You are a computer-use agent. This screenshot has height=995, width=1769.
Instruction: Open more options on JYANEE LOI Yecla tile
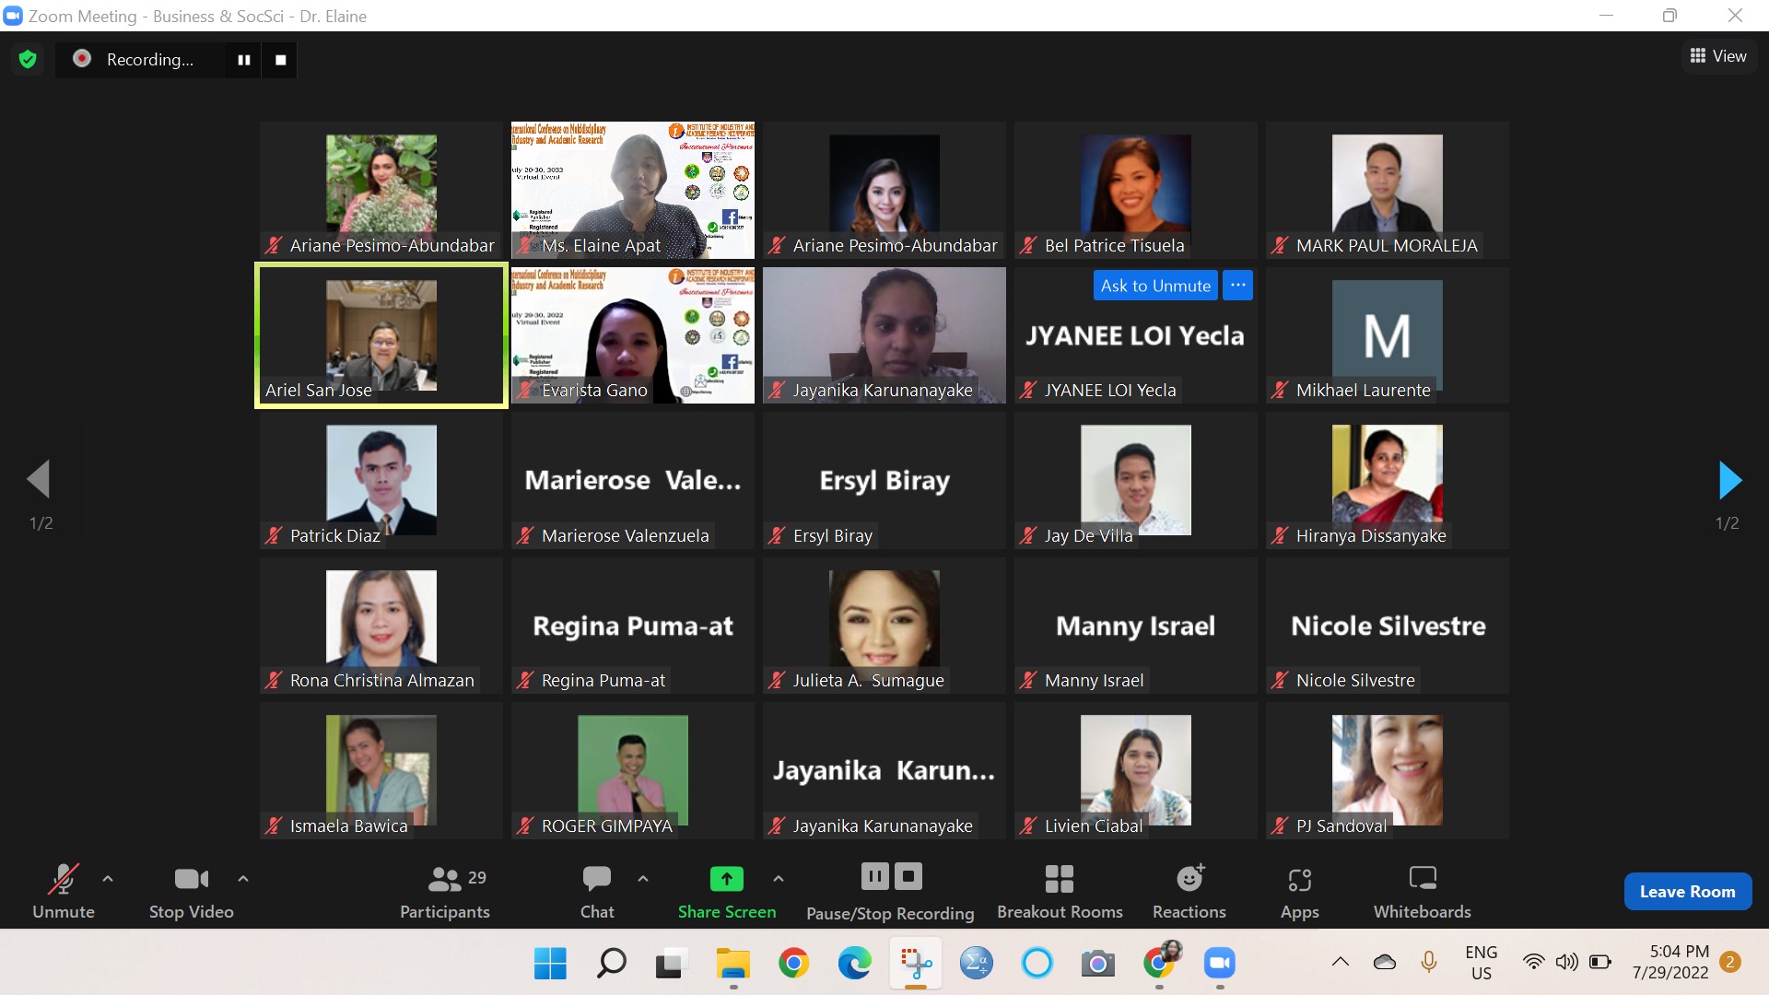click(1237, 286)
